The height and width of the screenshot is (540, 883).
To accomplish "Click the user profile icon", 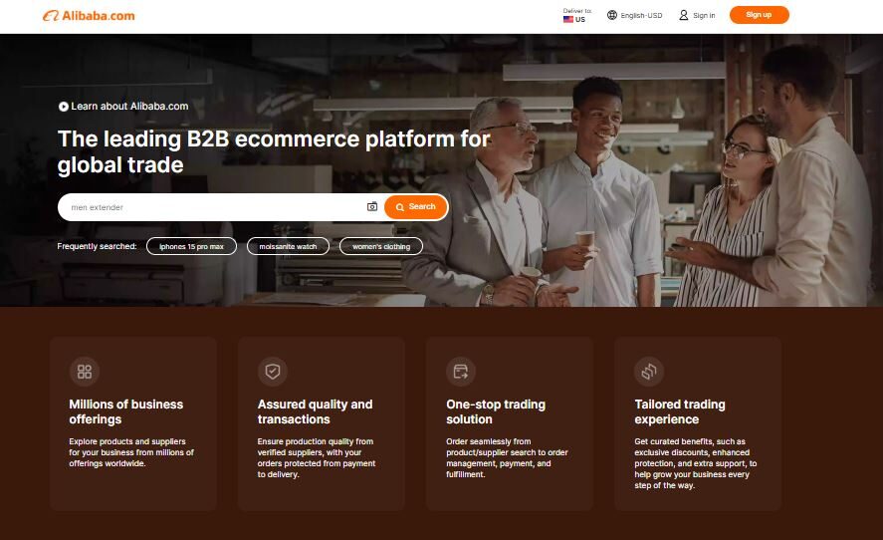I will tap(684, 15).
